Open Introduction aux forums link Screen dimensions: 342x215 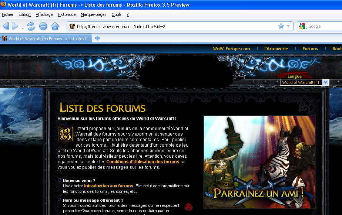108,186
